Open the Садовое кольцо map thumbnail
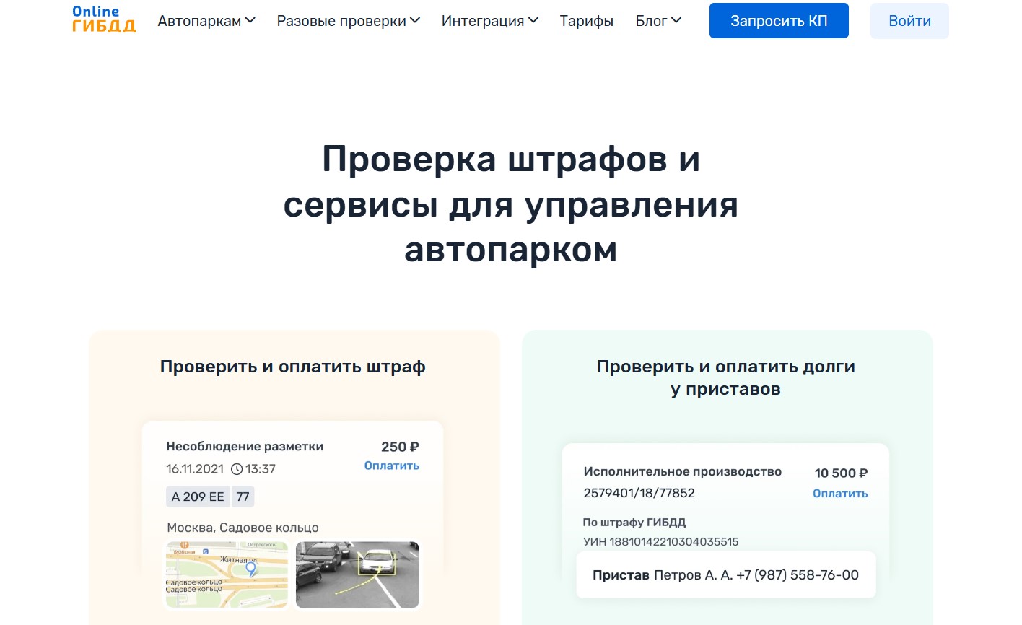Screen dimensions: 1022x625 [x=227, y=574]
